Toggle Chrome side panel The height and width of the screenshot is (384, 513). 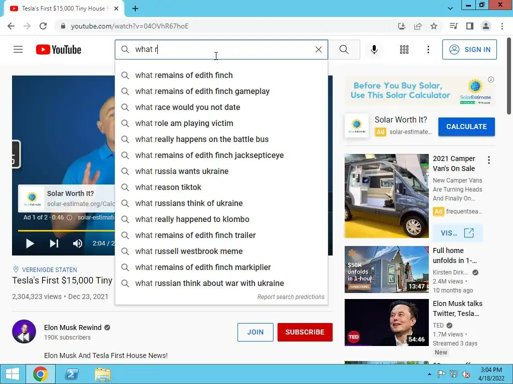coord(470,26)
